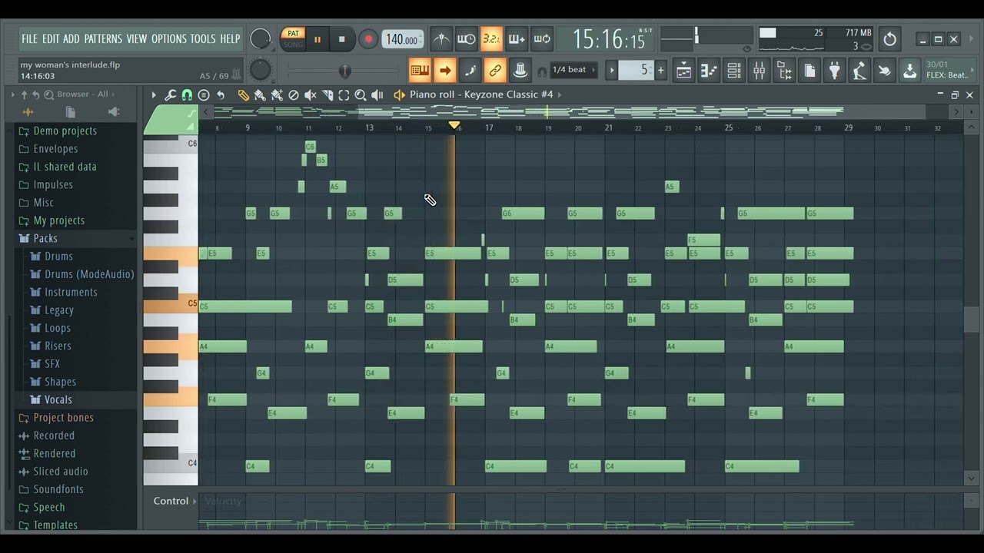Open the VIEW menu
Viewport: 984px width, 553px height.
137,38
